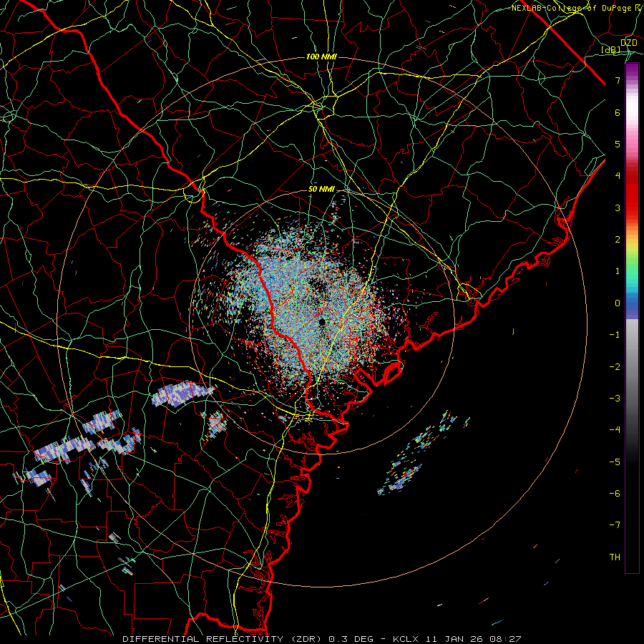Click the -1 value on the dB scale

click(x=615, y=335)
